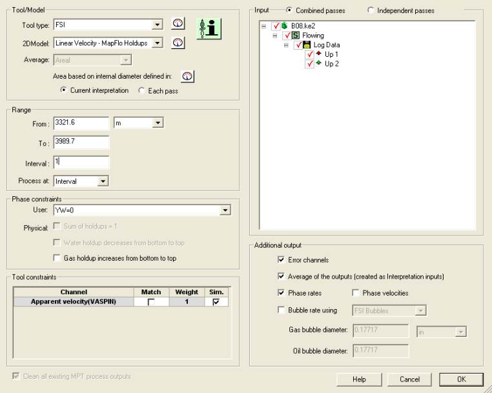
Task: Click the B08.ke2 file icon
Action: click(x=285, y=26)
